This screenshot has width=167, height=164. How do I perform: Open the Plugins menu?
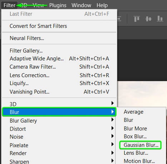[x=58, y=5]
